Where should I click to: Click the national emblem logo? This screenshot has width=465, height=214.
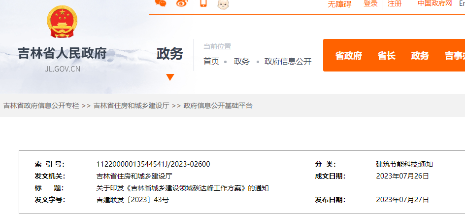pyautogui.click(x=62, y=21)
